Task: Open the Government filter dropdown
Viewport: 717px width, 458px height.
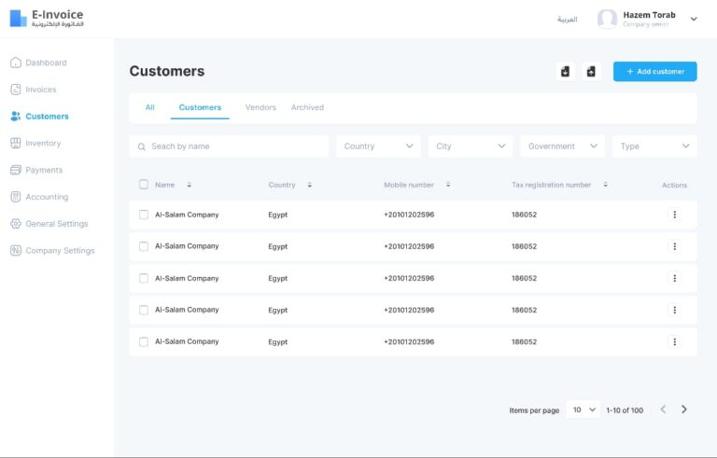Action: [x=562, y=146]
